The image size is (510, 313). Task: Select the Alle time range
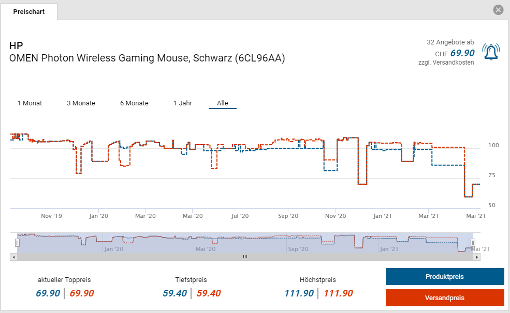coord(223,103)
